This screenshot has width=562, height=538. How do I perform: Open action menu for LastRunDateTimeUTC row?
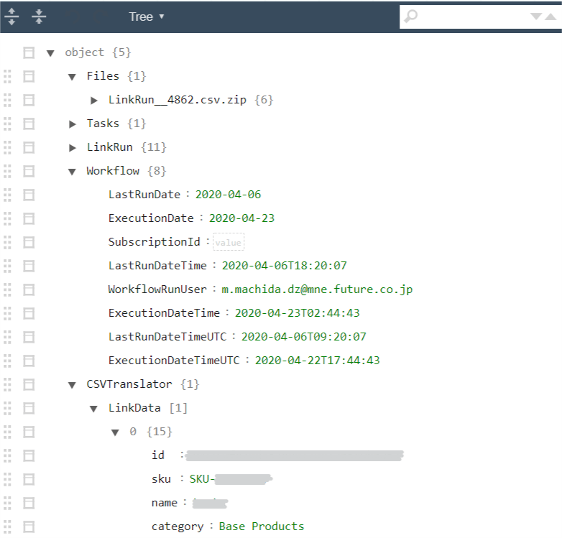tap(29, 337)
